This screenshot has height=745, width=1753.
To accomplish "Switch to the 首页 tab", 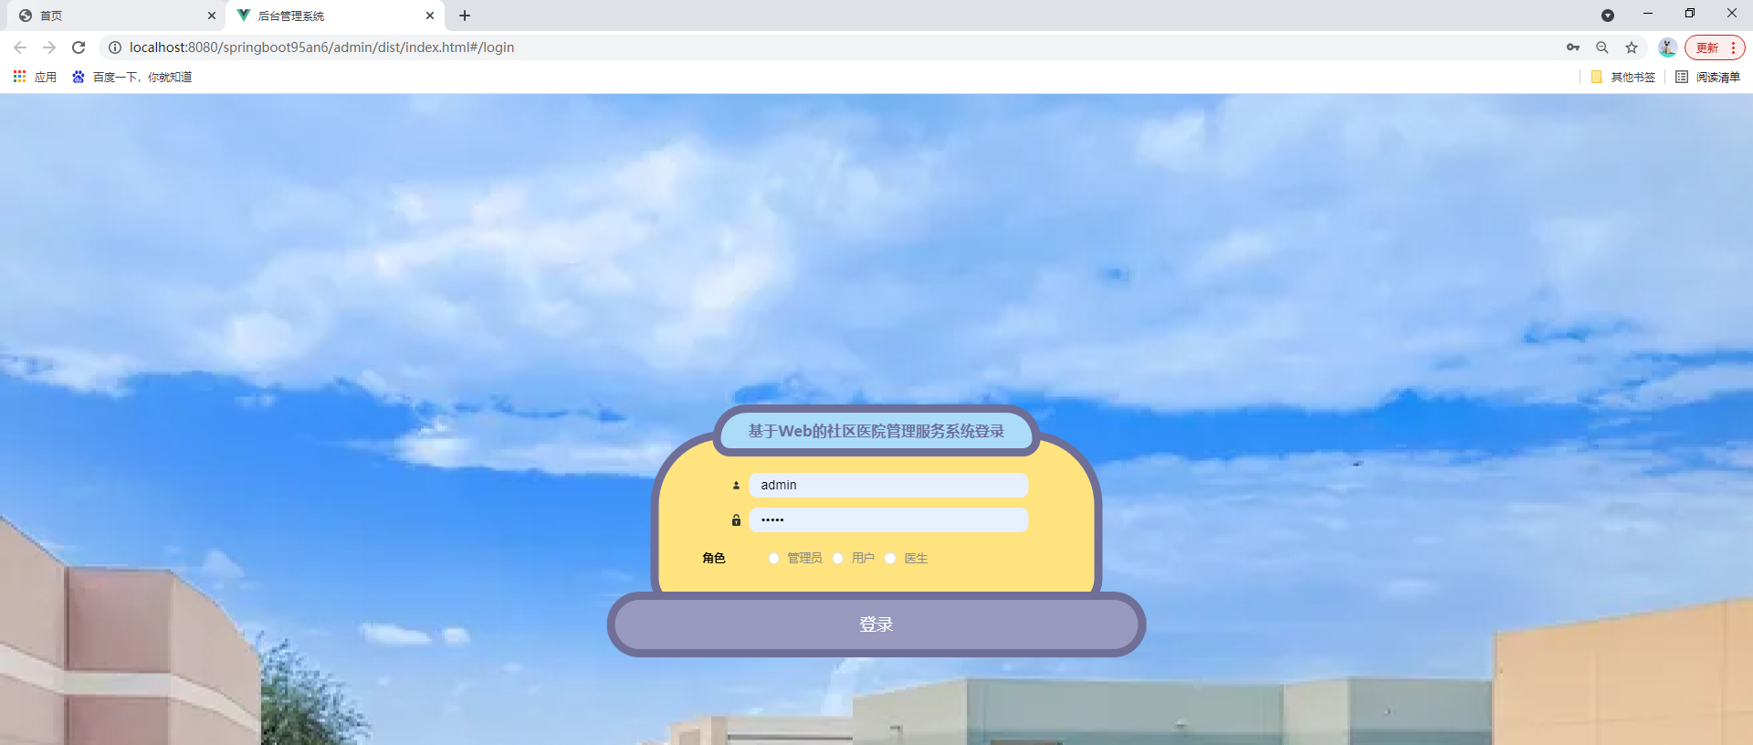I will coord(114,16).
